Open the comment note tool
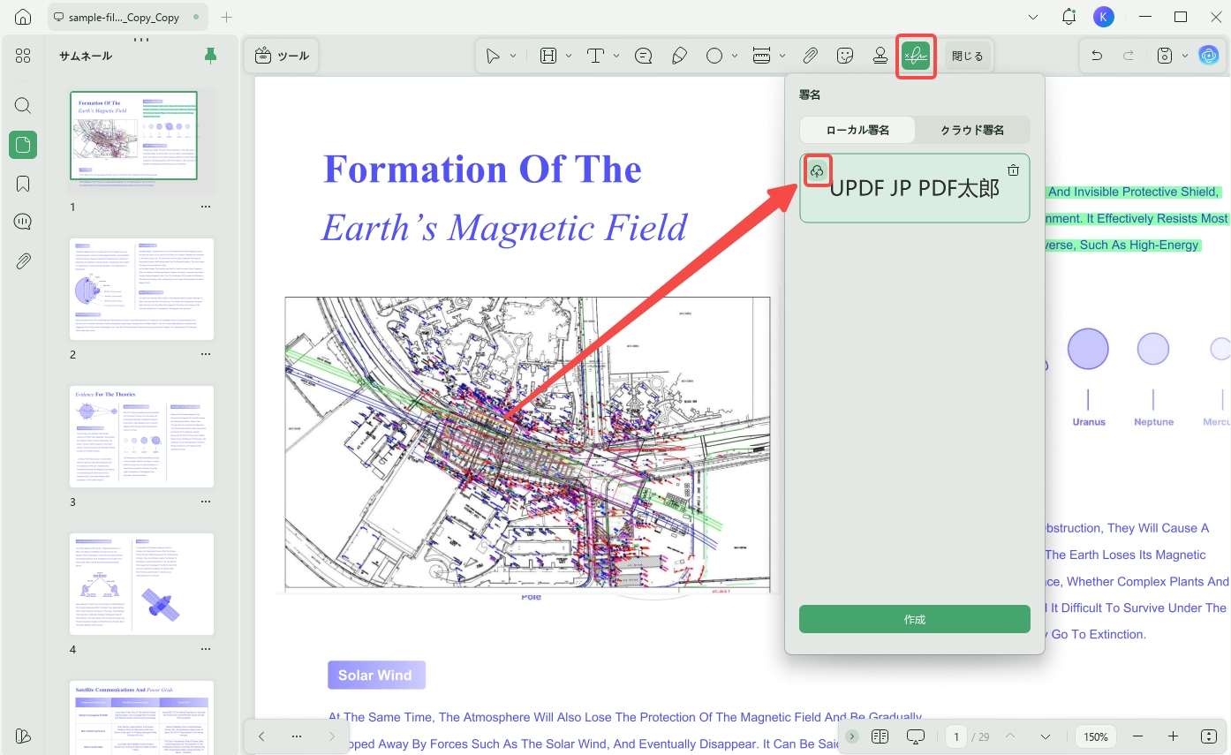This screenshot has width=1231, height=755. point(644,56)
